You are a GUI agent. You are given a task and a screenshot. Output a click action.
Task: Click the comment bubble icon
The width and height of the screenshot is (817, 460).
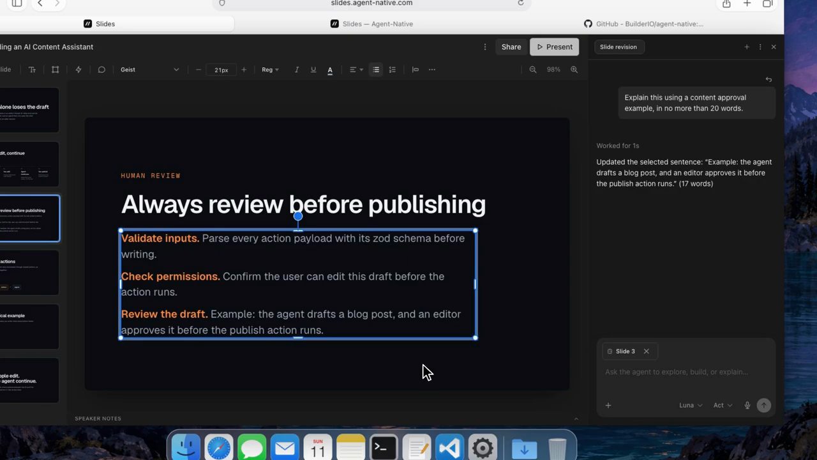point(101,70)
